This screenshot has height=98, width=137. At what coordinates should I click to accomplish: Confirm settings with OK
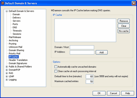pyautogui.click(x=99, y=93)
